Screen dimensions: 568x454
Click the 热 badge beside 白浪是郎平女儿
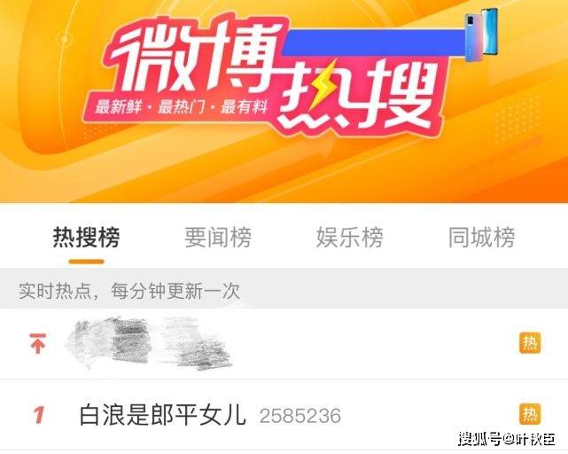click(530, 413)
